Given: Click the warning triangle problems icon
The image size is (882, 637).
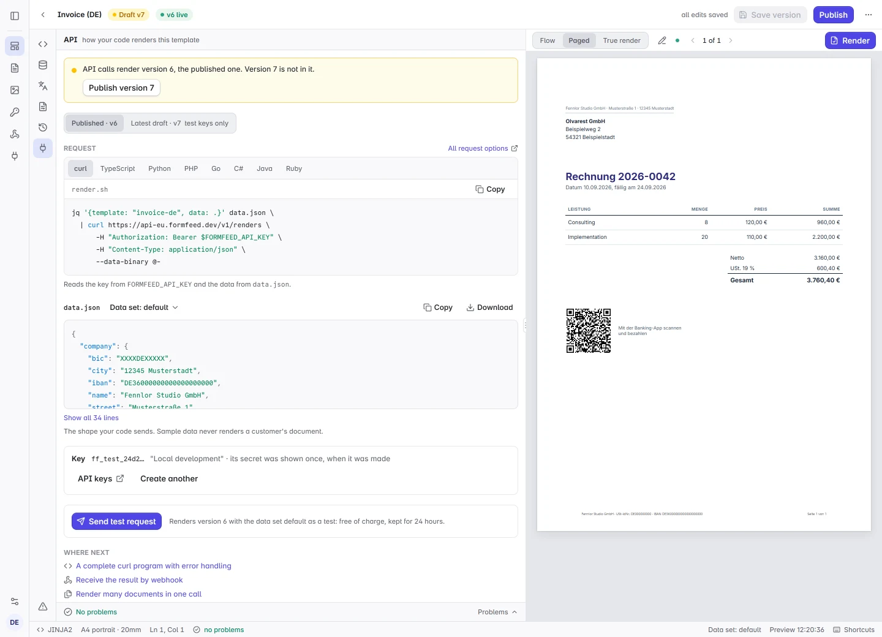Looking at the screenshot, I should tap(43, 606).
